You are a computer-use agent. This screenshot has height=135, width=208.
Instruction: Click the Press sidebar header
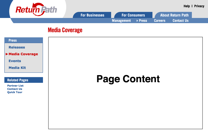pyautogui.click(x=24, y=40)
